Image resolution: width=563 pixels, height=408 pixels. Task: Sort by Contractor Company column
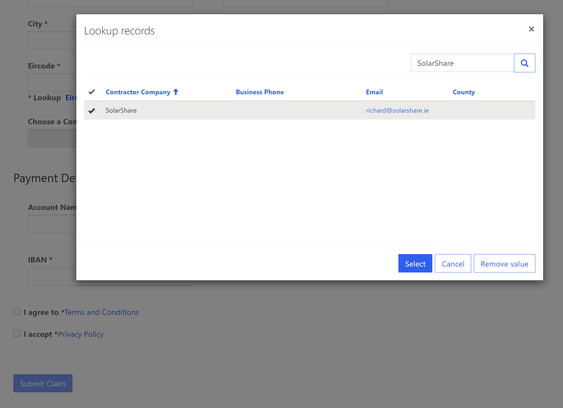138,92
